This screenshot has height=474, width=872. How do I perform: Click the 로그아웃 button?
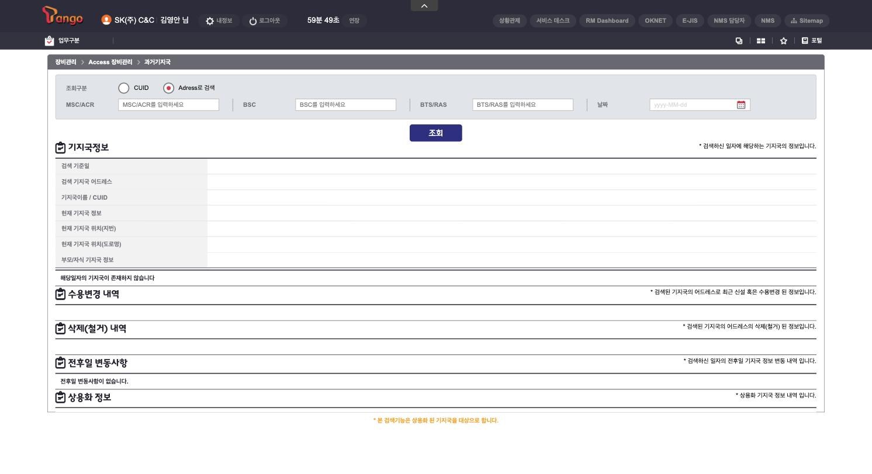pyautogui.click(x=264, y=20)
